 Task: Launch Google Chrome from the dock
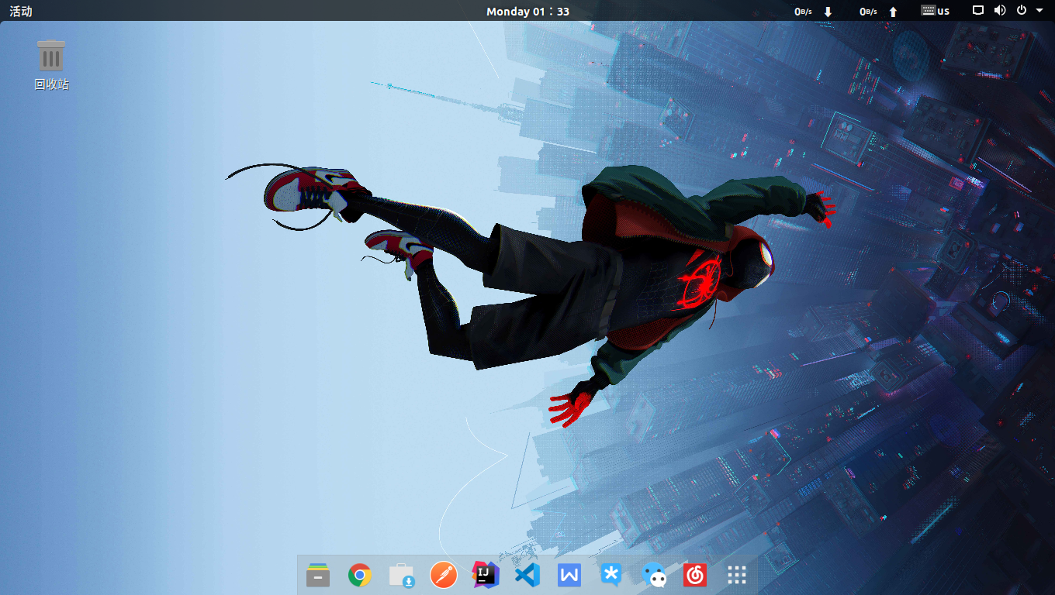(x=359, y=575)
